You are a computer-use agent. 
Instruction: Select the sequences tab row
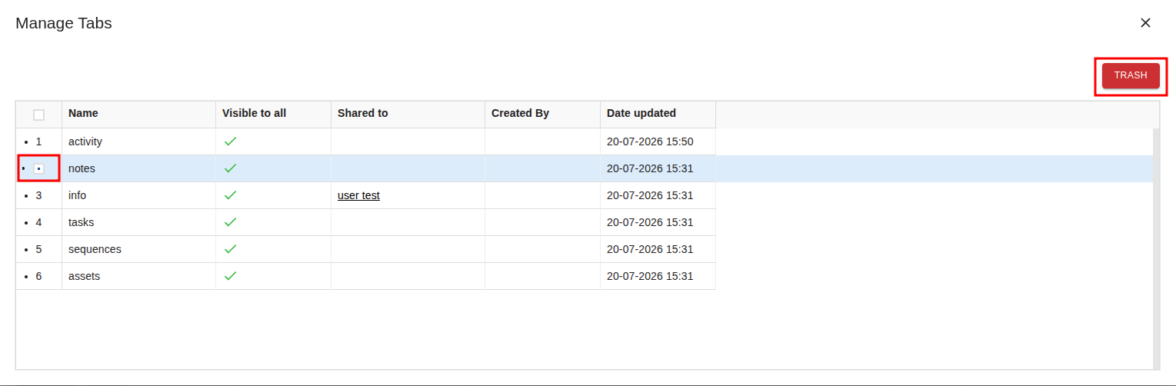[x=585, y=249]
